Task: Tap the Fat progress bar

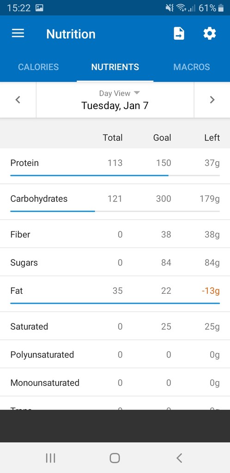Action: 115,303
